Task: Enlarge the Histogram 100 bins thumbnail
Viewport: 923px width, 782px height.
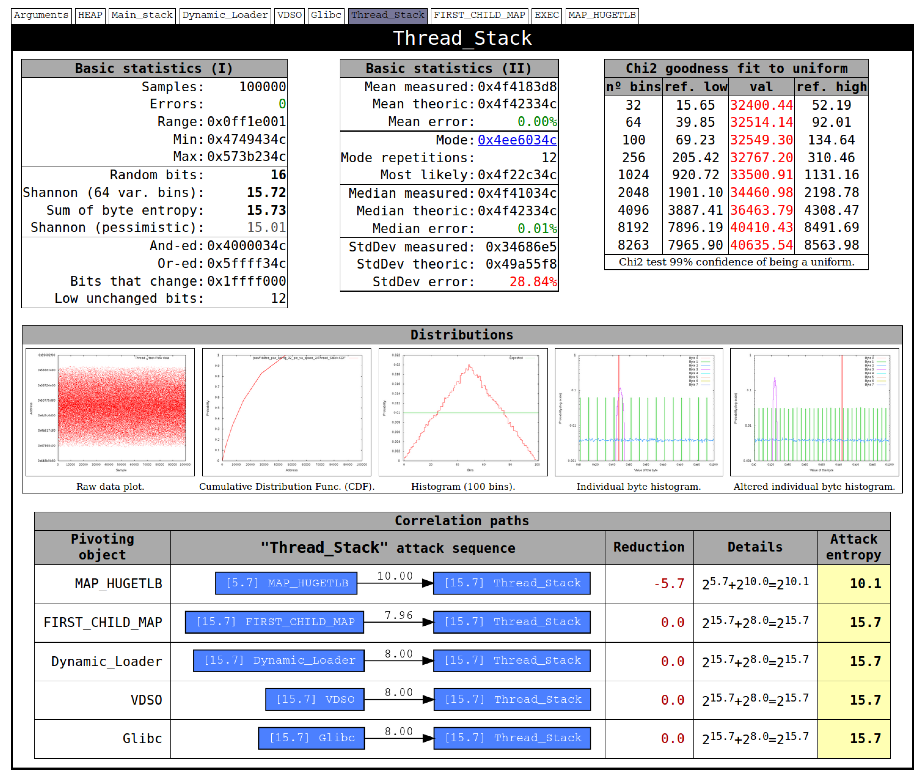Action: pyautogui.click(x=463, y=412)
